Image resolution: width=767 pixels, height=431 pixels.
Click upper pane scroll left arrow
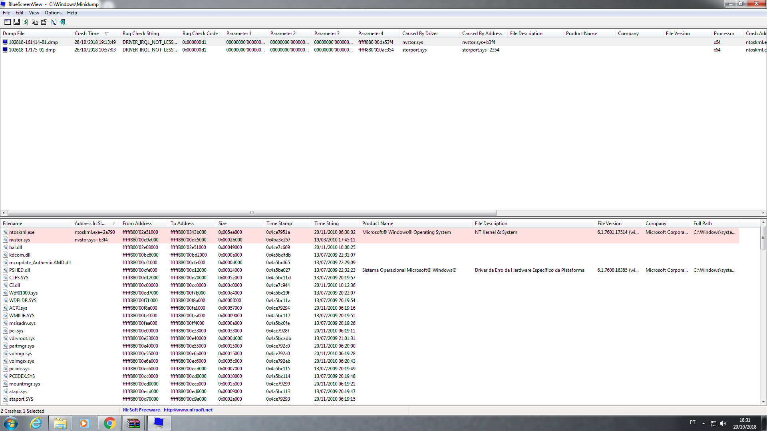4,213
